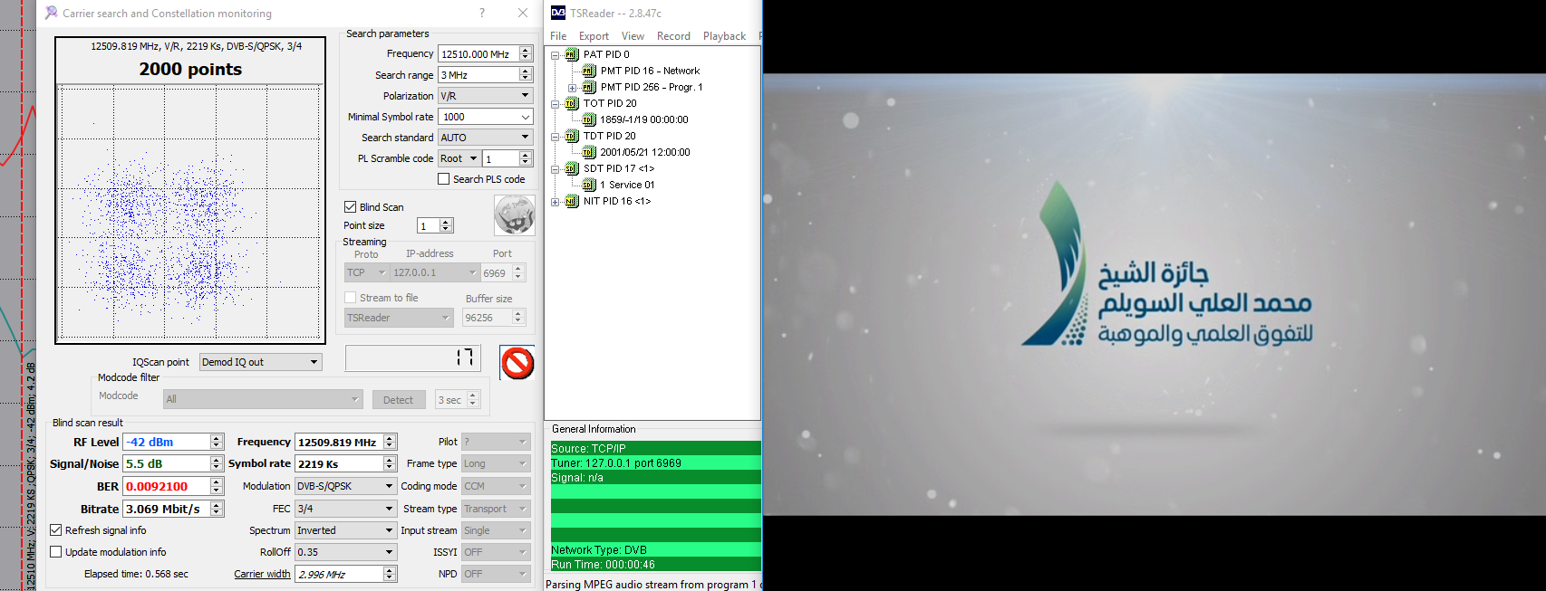This screenshot has width=1546, height=591.
Task: Click the 2001/05/21 date entry icon
Action: click(588, 152)
